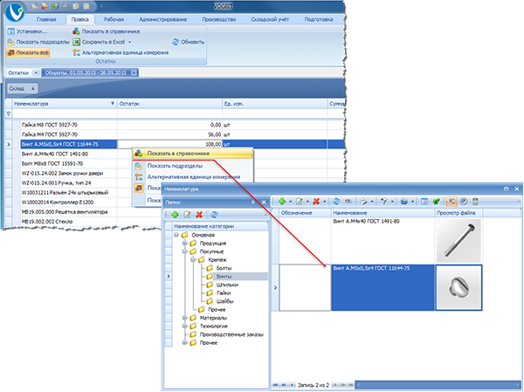524x392 pixels.
Task: Click the Остаток column header
Action: pos(169,104)
